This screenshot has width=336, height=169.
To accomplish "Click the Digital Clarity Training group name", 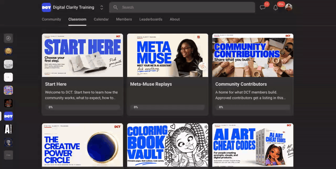I will point(73,8).
